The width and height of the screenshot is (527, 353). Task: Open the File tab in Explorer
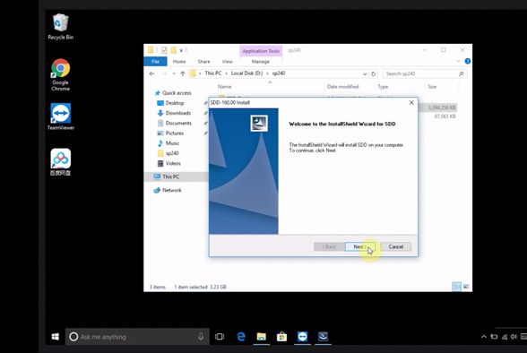[155, 62]
